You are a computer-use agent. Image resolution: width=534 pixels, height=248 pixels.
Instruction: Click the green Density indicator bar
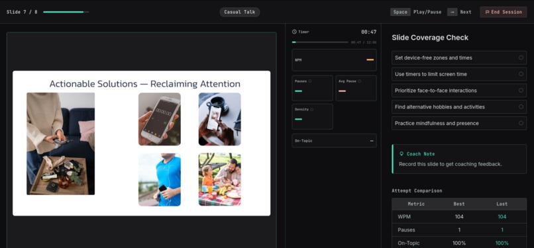point(299,119)
